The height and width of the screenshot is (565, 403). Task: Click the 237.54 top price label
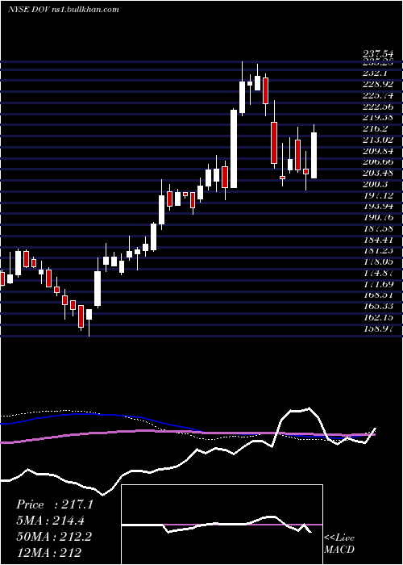(x=377, y=55)
